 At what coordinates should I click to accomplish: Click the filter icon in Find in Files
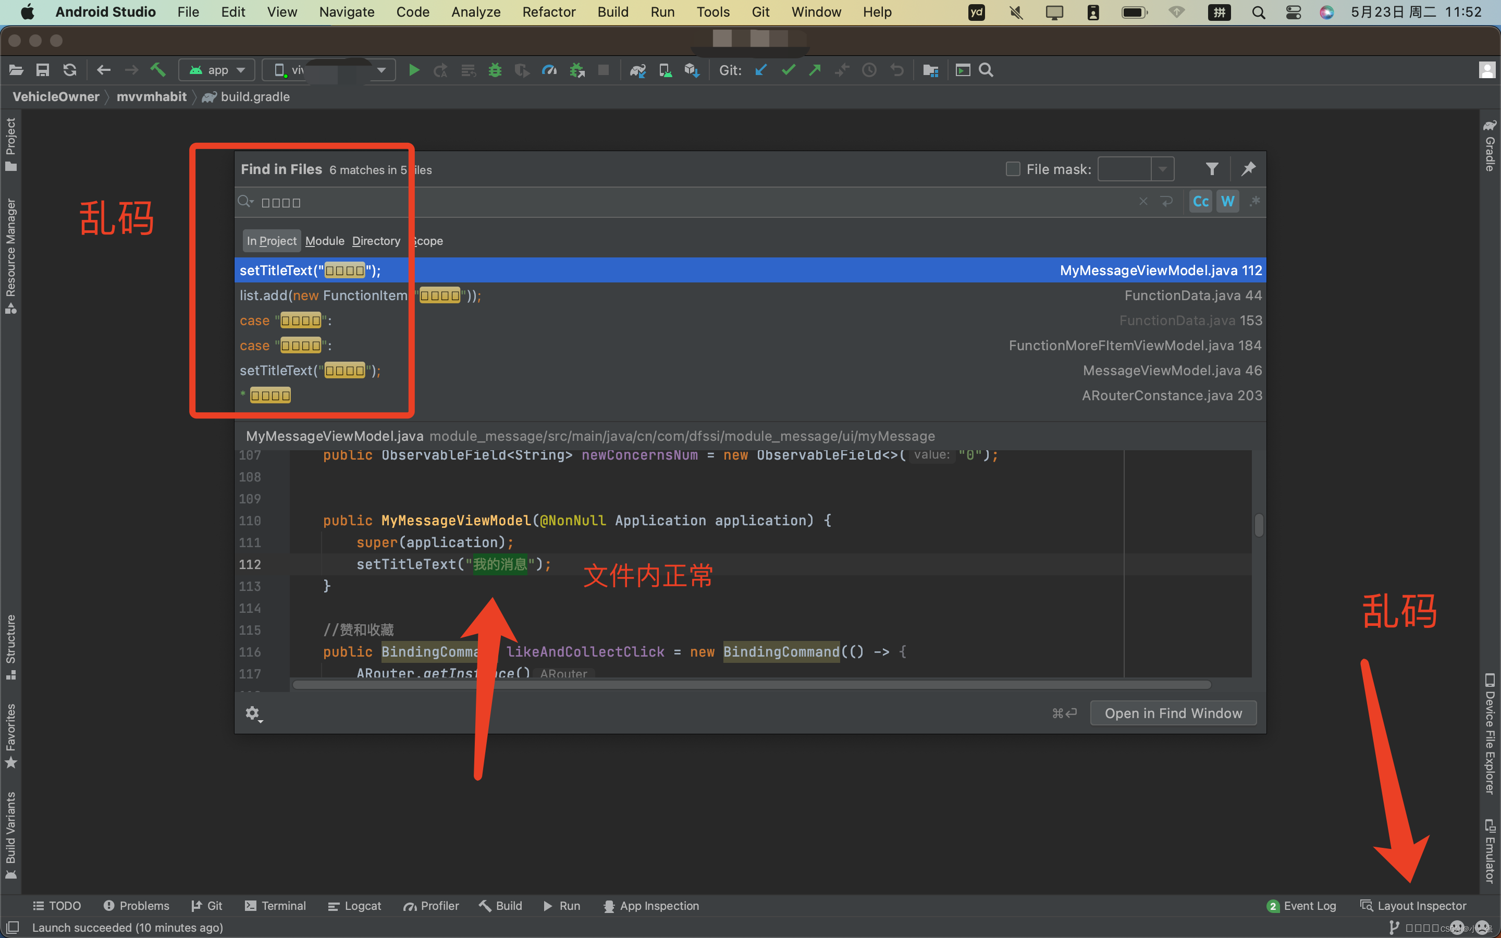click(1211, 169)
